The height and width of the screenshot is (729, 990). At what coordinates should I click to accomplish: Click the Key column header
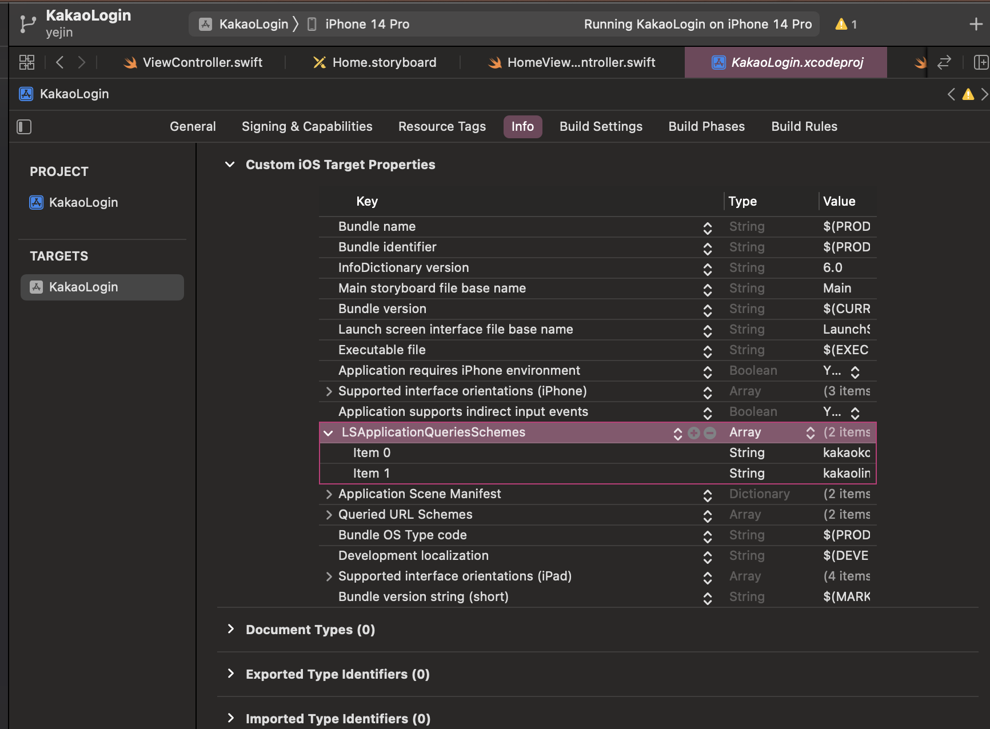[367, 201]
